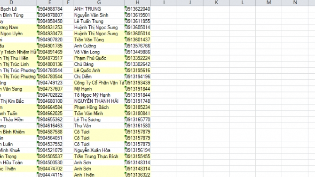Click phone number 0904978807
This screenshot has height=177, width=315.
click(x=50, y=15)
